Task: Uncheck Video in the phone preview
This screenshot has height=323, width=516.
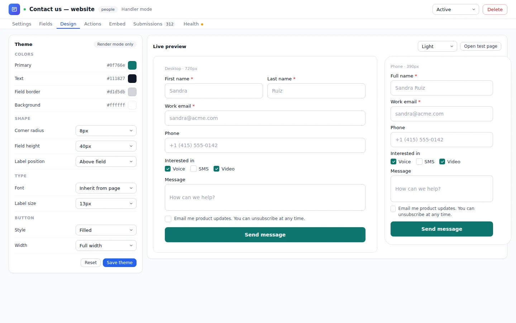Action: 442,161
